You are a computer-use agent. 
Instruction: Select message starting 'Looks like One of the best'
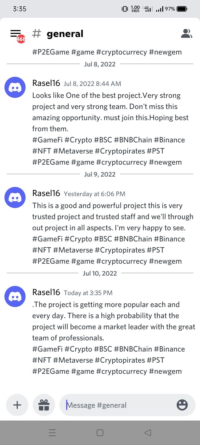coord(110,129)
